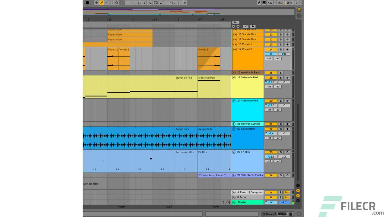Click the Session Record circle button
Viewport: 386px width, 217px height.
coord(116,3)
